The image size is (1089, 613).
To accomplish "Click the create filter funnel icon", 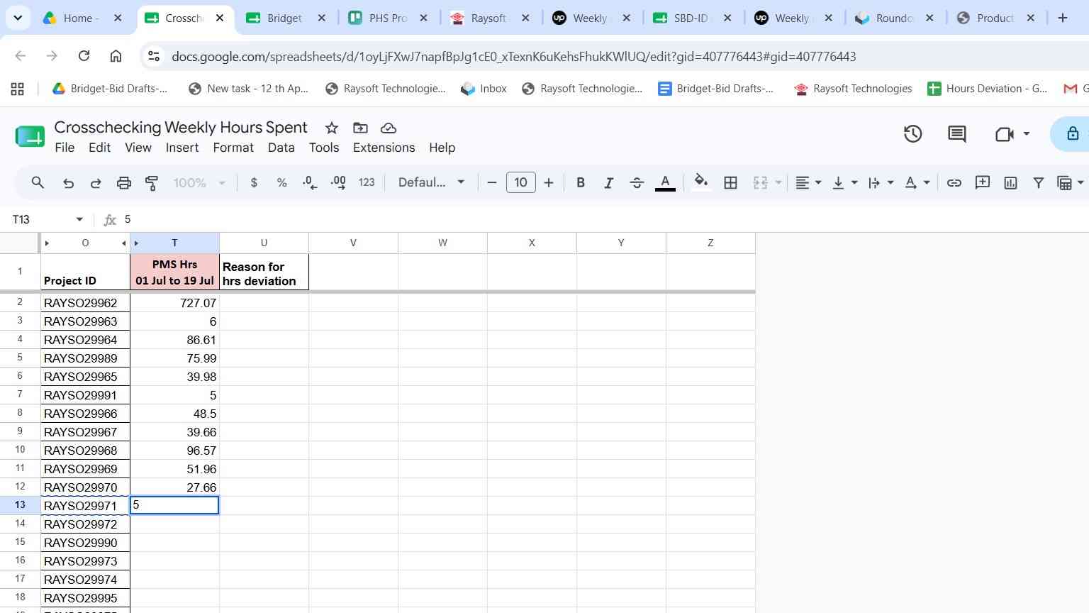I will tap(1038, 182).
